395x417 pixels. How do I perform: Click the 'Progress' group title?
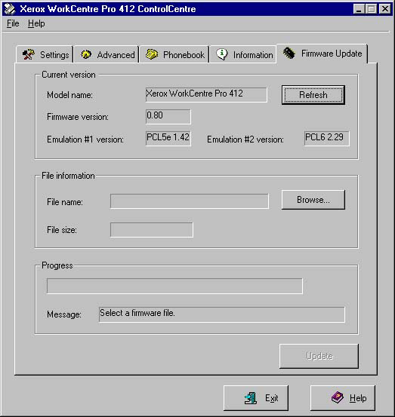coord(57,265)
